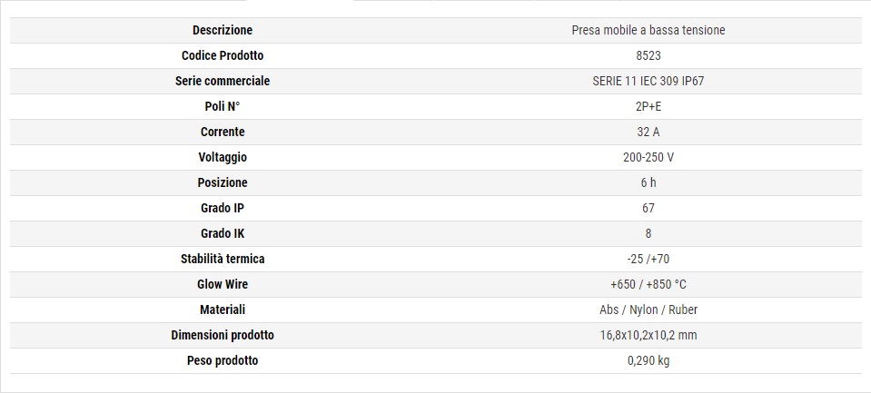Click the Codice Prodotto label
The image size is (871, 393).
click(x=223, y=55)
